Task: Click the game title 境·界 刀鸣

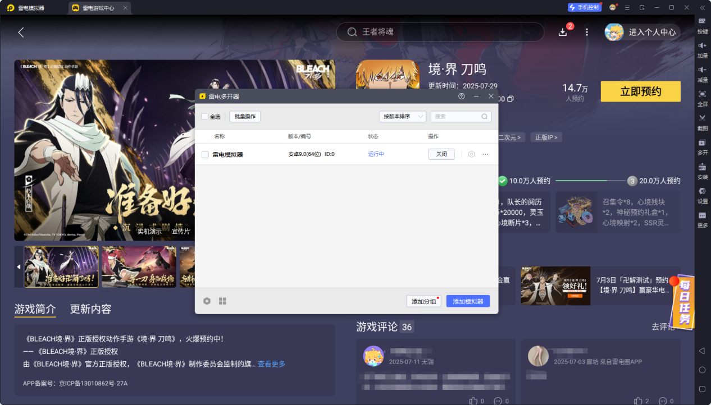Action: pos(457,70)
